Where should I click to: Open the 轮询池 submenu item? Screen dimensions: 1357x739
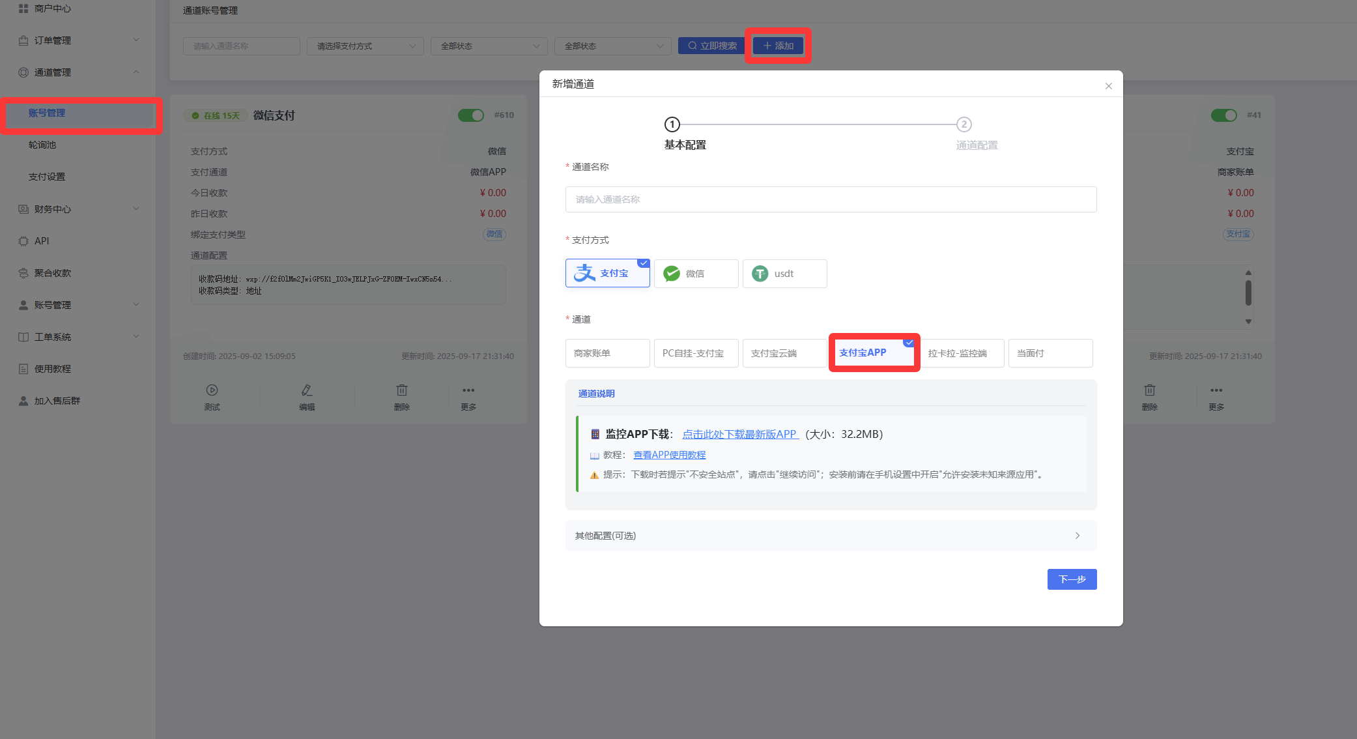[x=42, y=145]
